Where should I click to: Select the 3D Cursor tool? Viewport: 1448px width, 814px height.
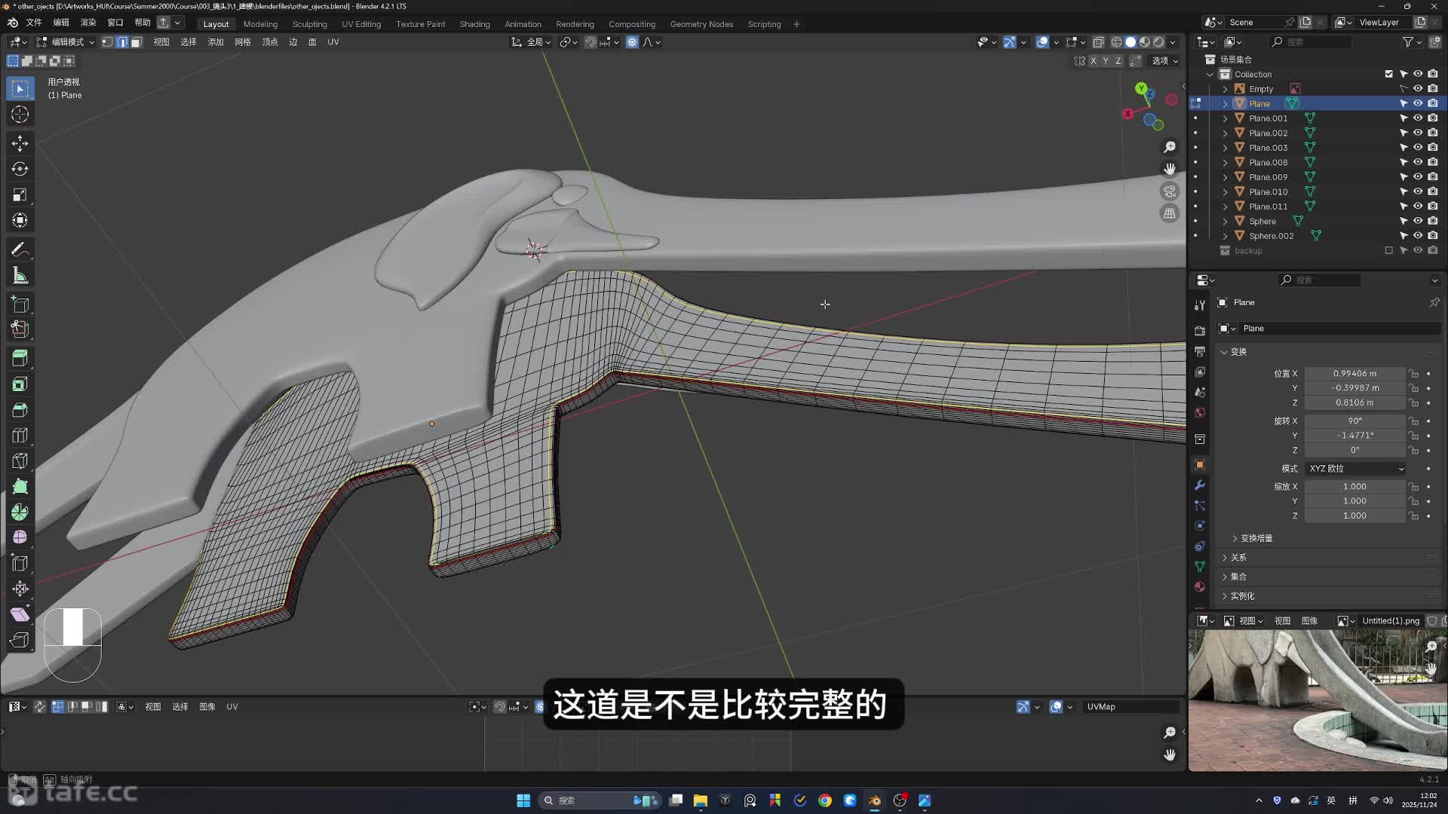[20, 115]
